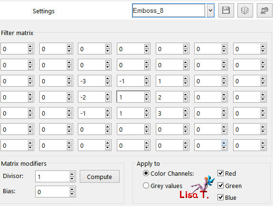Viewport: 273px width, 206px height.
Task: Click the Compute button
Action: 100,177
